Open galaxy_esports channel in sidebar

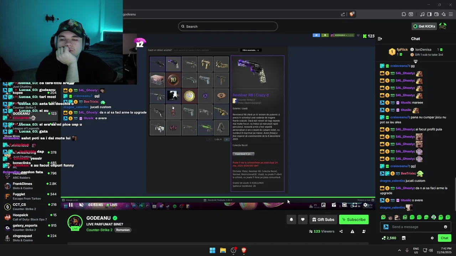(30, 228)
